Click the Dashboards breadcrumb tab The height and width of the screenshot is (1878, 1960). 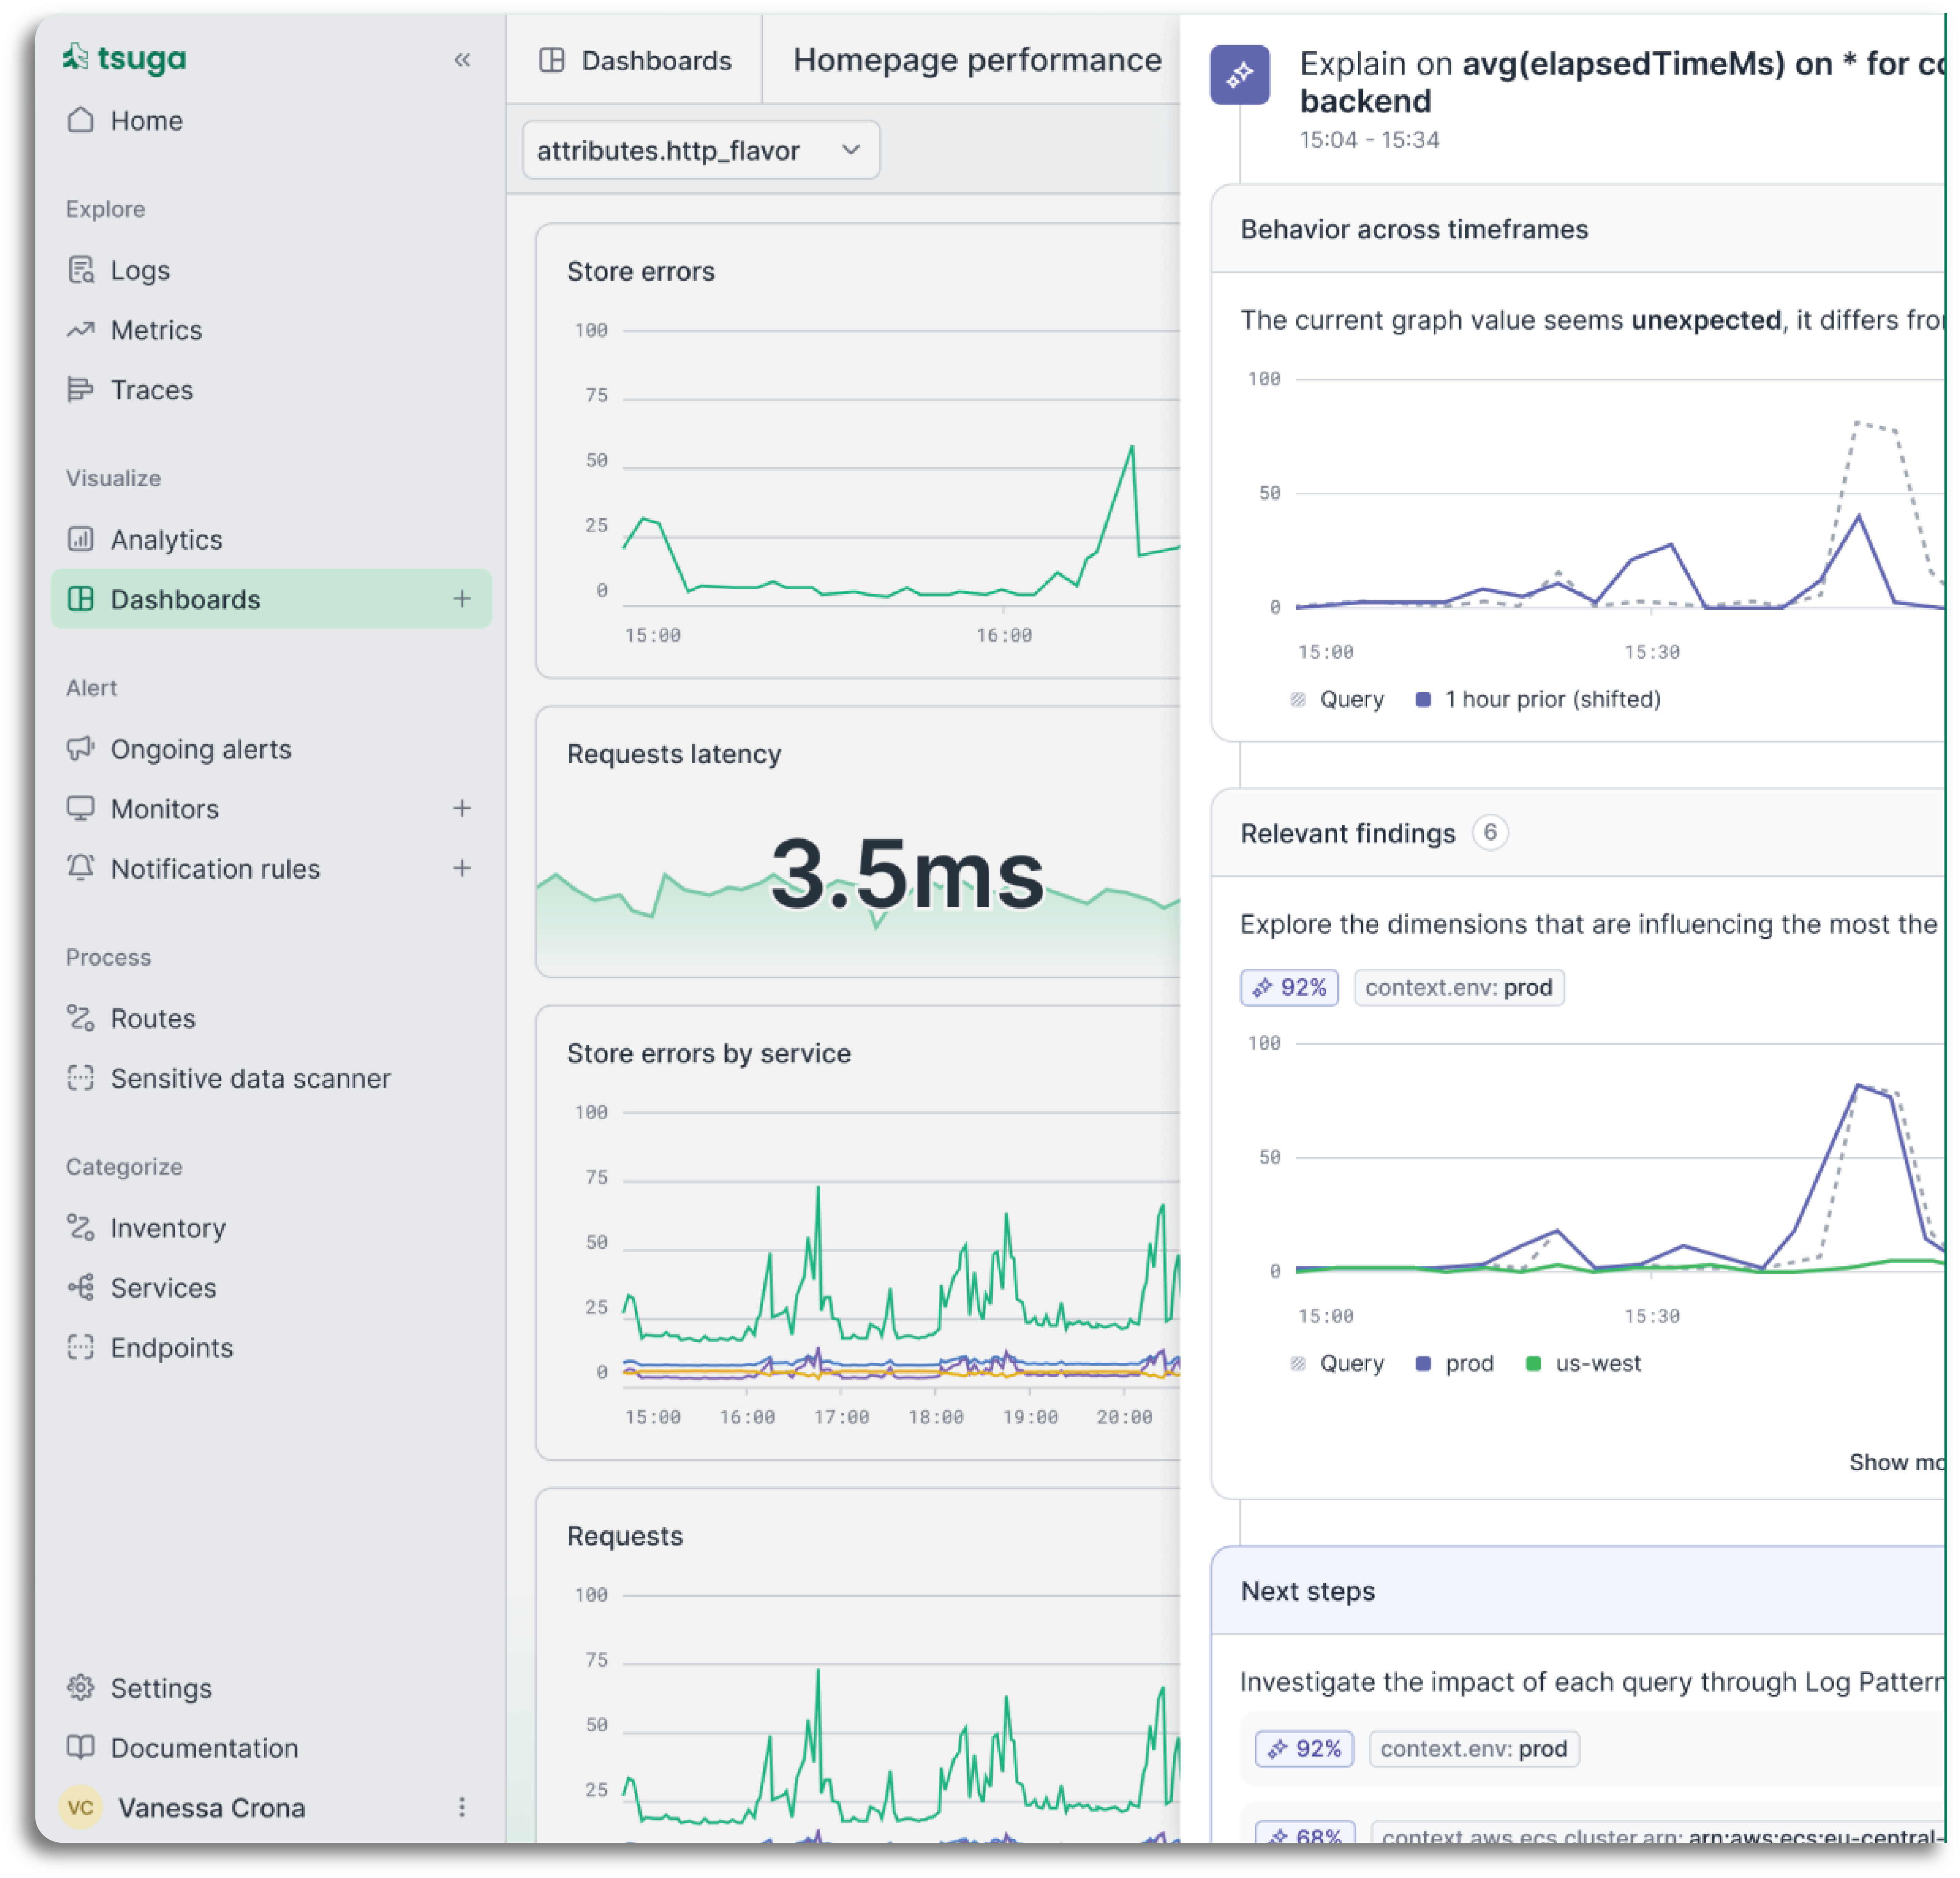[x=636, y=61]
